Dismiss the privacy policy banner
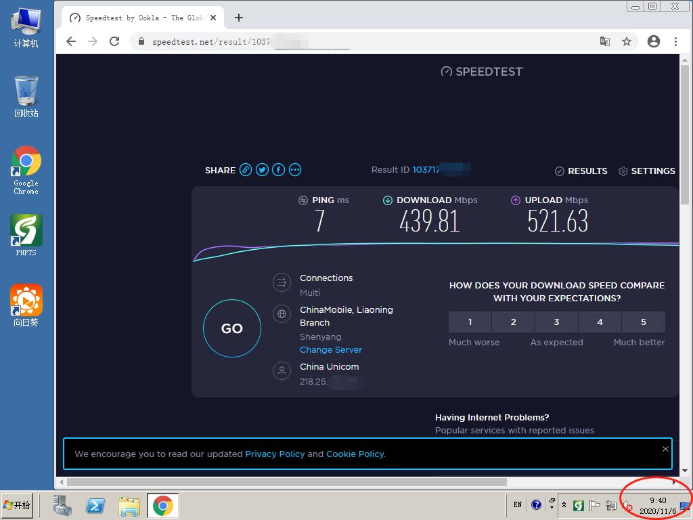Viewport: 693px width, 520px height. 665,449
